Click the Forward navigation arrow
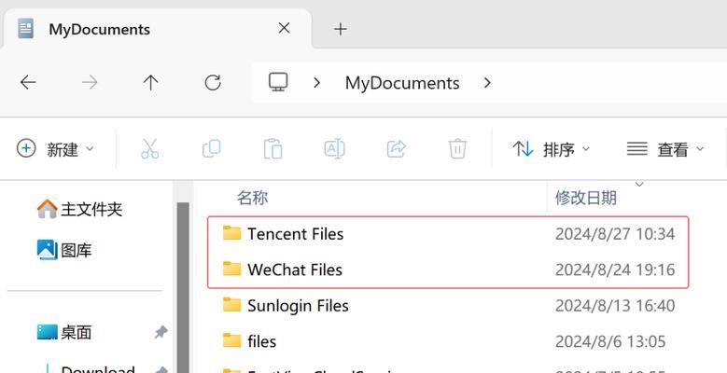This screenshot has width=727, height=373. (90, 82)
